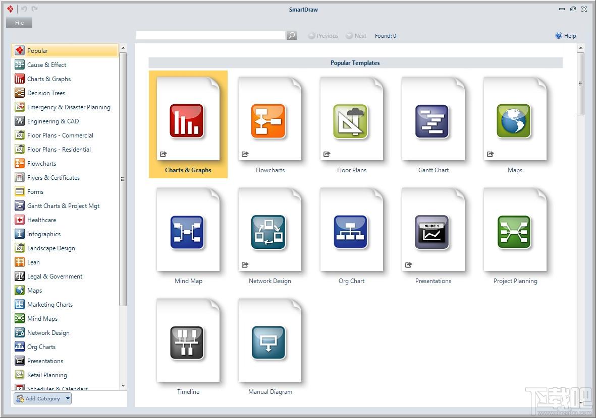Open the Floor Plans template icon
The width and height of the screenshot is (596, 418).
tap(350, 121)
